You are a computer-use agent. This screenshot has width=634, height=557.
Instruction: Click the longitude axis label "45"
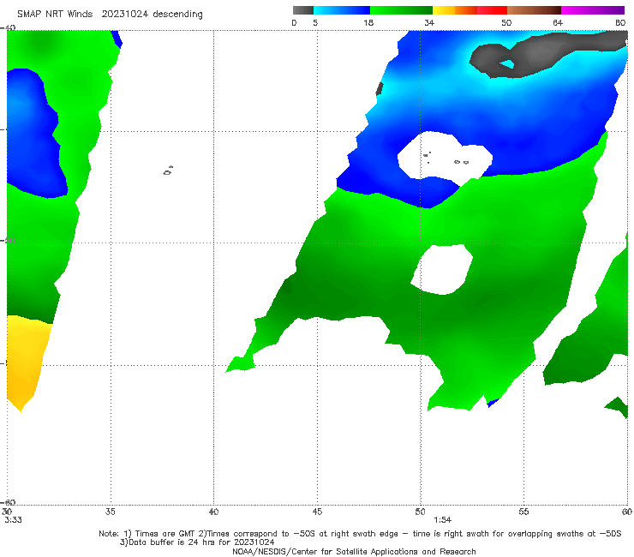317,512
